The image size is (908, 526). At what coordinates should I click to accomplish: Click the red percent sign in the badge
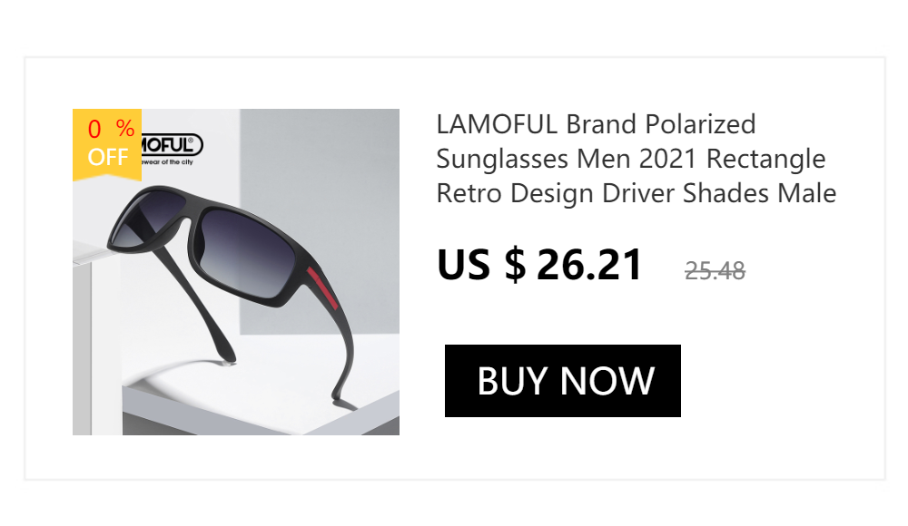pyautogui.click(x=124, y=129)
